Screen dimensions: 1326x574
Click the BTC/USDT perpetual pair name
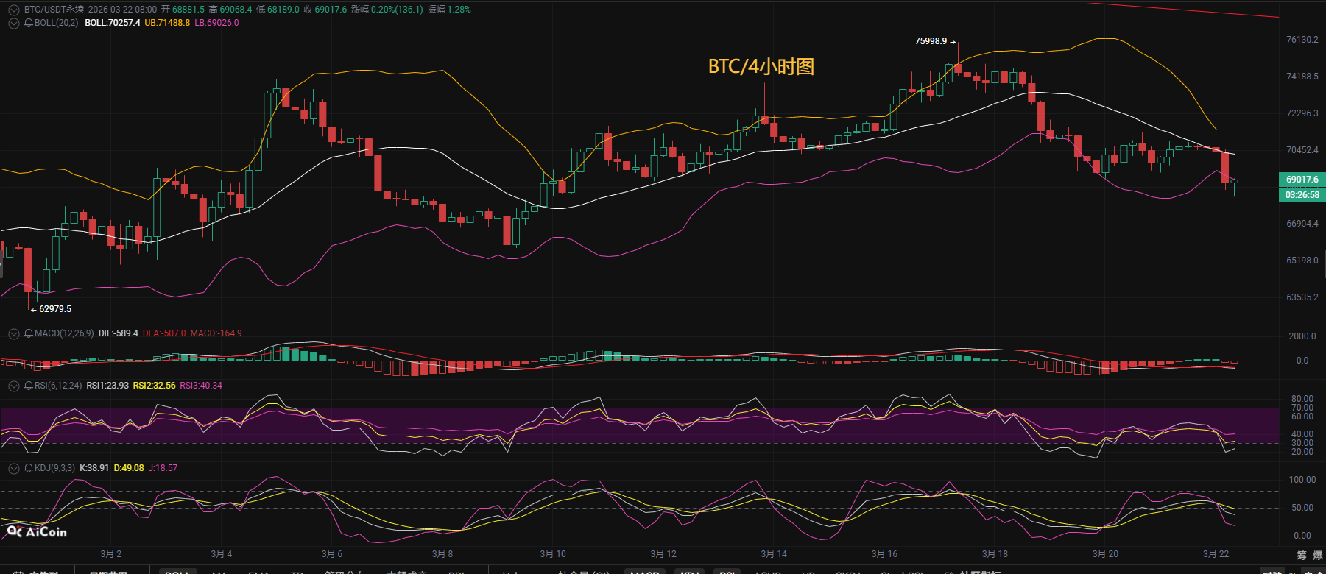(x=54, y=10)
